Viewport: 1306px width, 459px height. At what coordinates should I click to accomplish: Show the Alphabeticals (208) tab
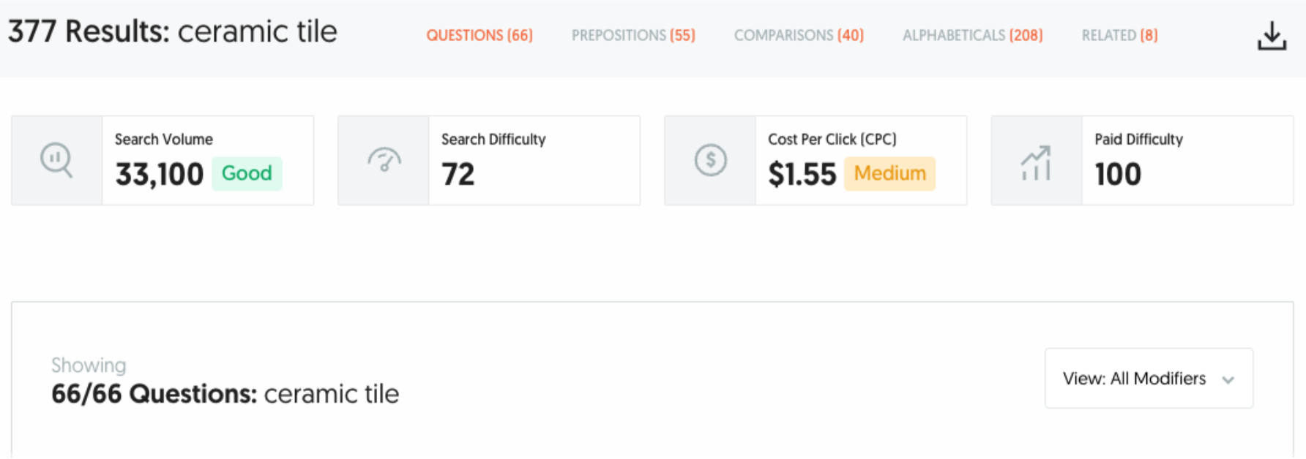[x=972, y=35]
